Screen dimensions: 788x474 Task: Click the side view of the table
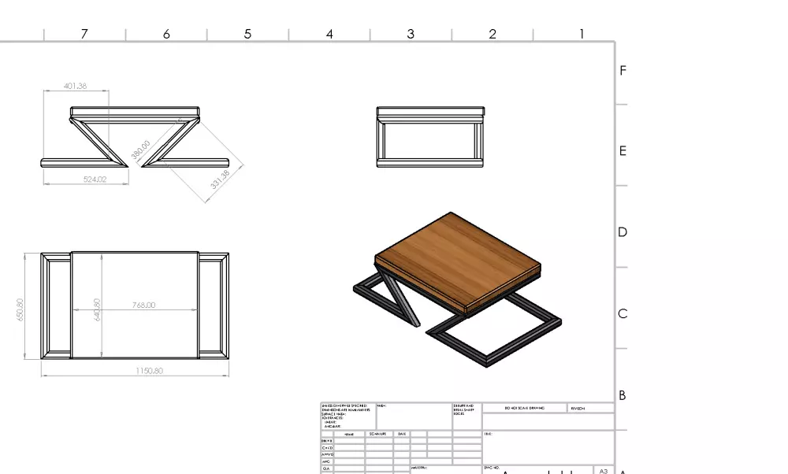430,136
